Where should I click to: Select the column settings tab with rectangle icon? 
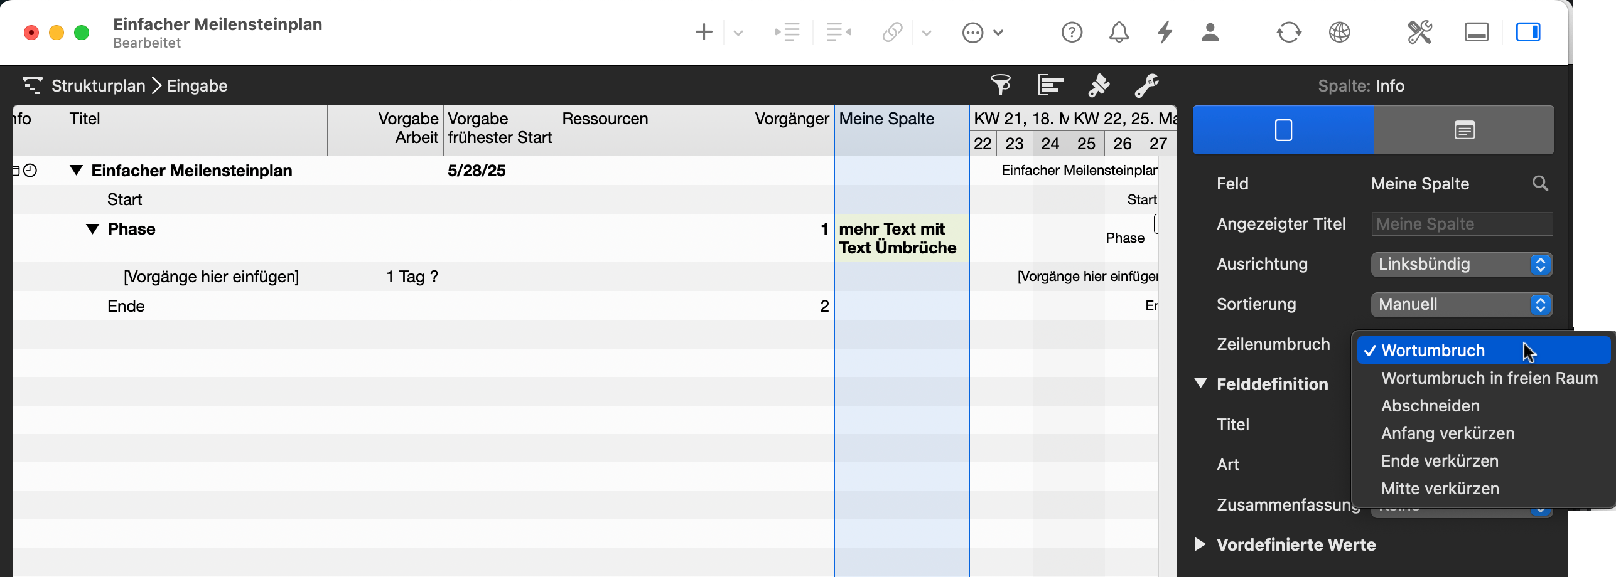(1283, 130)
